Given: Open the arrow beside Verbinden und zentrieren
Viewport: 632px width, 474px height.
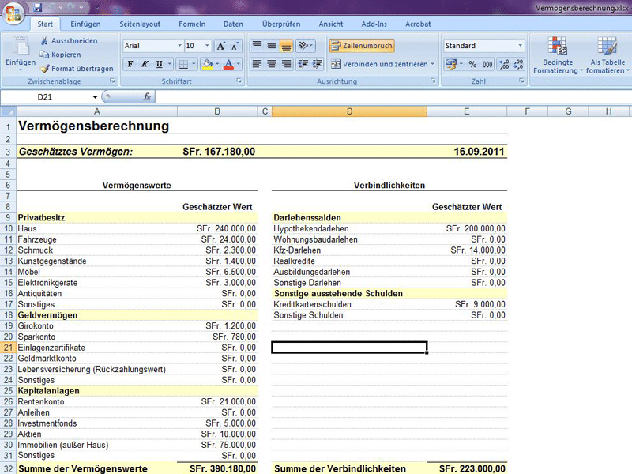Looking at the screenshot, I should click(432, 64).
